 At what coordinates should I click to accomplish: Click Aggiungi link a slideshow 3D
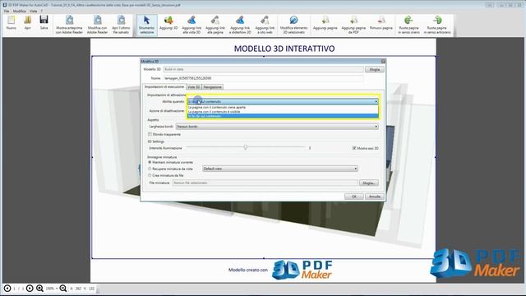(240, 25)
